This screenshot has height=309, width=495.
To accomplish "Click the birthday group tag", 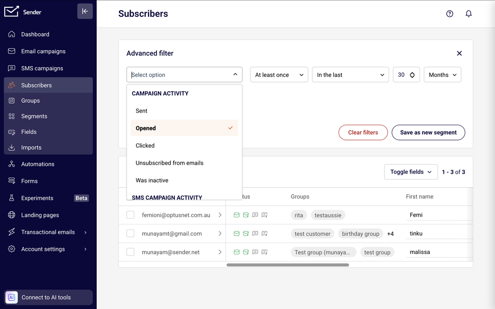I will click(x=361, y=234).
